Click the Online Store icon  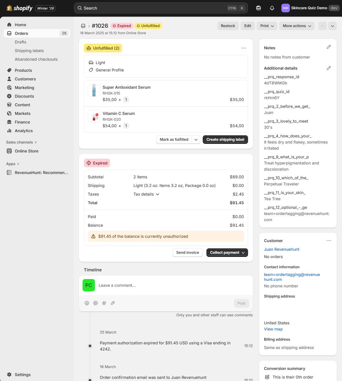(9, 151)
